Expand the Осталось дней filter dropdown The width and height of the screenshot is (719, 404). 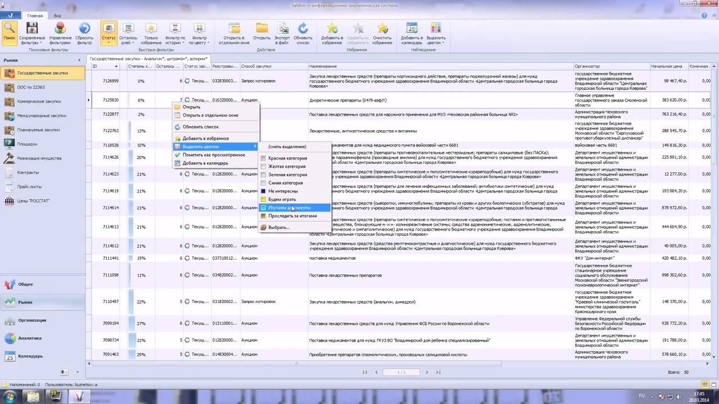coord(128,33)
